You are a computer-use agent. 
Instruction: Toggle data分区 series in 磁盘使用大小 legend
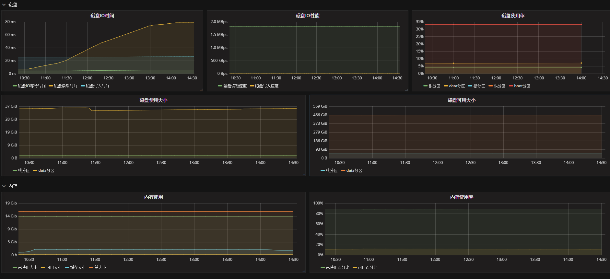46,170
